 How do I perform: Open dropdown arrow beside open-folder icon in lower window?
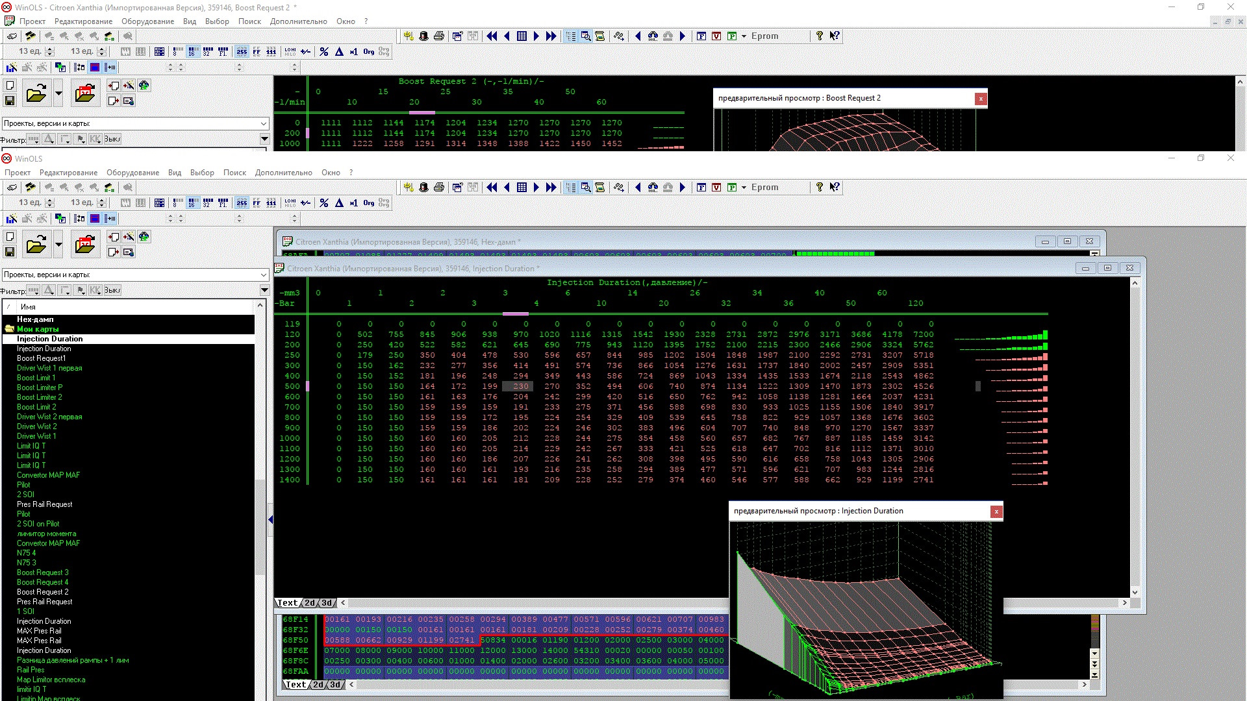coord(58,245)
